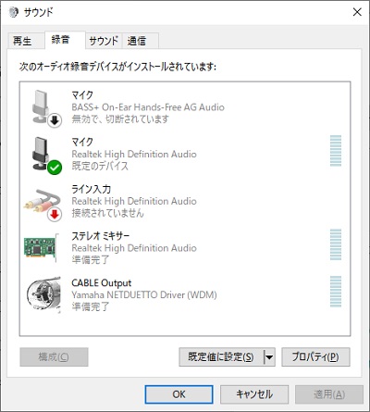Click the Realtek microphone level meter
The image size is (370, 412).
(336, 151)
